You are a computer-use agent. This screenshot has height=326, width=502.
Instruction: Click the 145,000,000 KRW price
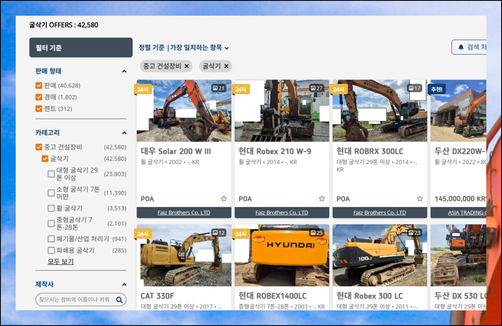click(460, 199)
